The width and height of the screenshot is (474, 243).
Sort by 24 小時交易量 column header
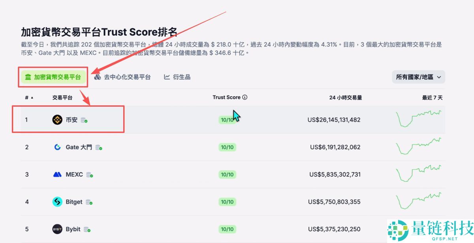346,98
